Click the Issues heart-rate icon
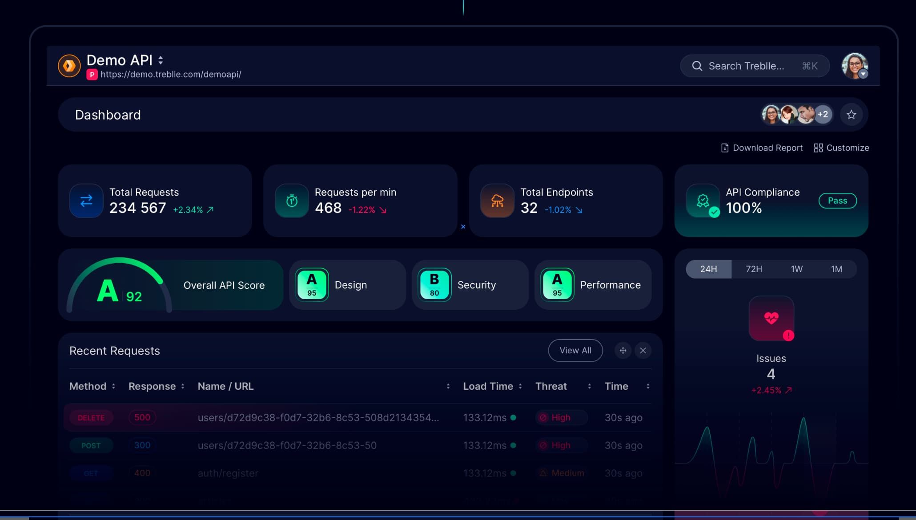916x520 pixels. pos(771,318)
